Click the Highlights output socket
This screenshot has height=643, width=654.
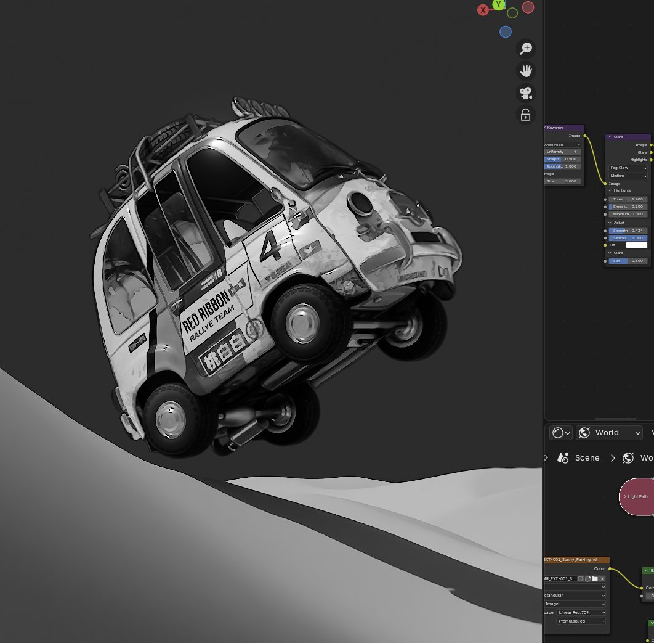click(x=651, y=160)
